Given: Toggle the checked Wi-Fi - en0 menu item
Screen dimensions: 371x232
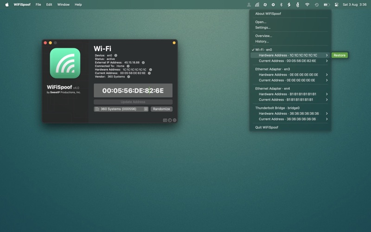Looking at the screenshot, I should click(290, 50).
